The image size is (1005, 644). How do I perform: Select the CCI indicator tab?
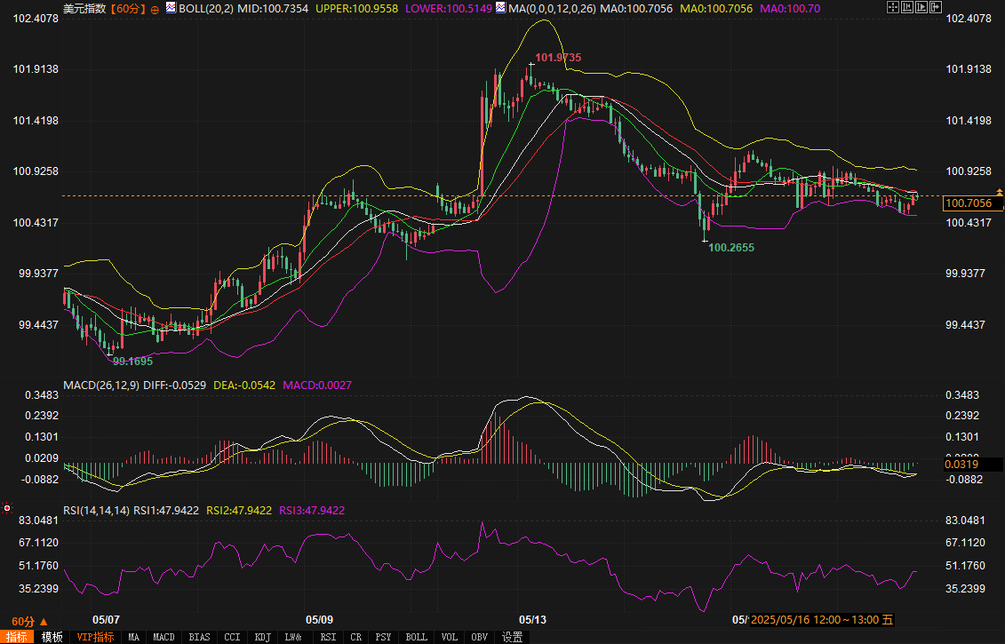(x=232, y=637)
